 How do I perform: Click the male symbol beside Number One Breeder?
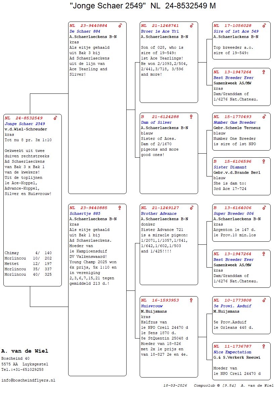point(264,117)
